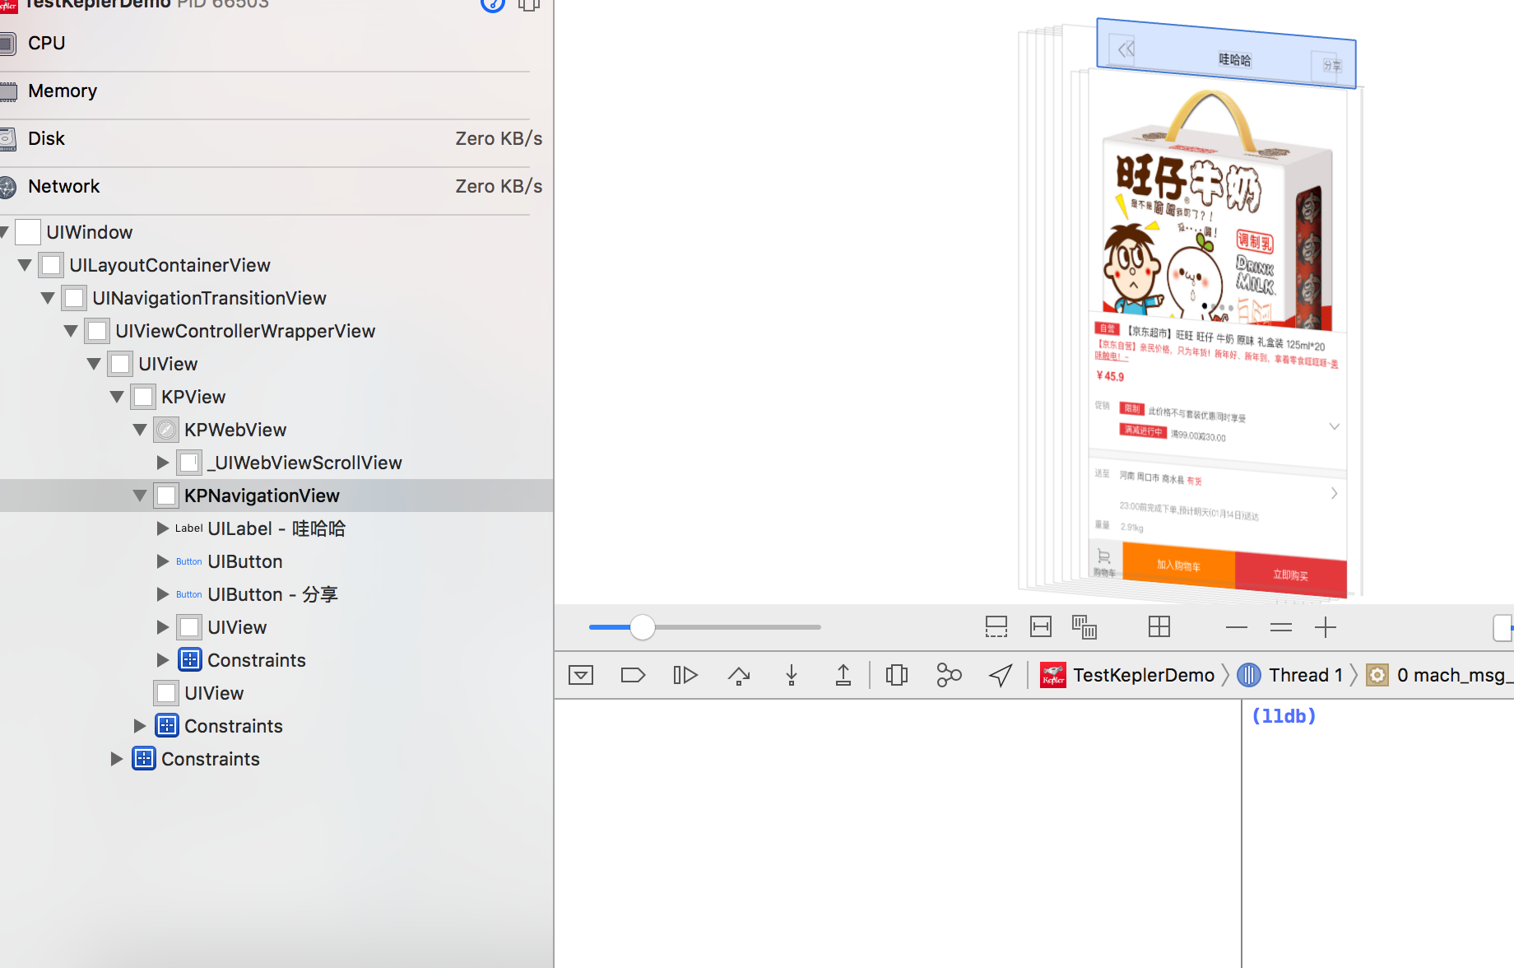The width and height of the screenshot is (1514, 968).
Task: Toggle the show constraints icon
Action: pos(1041,627)
